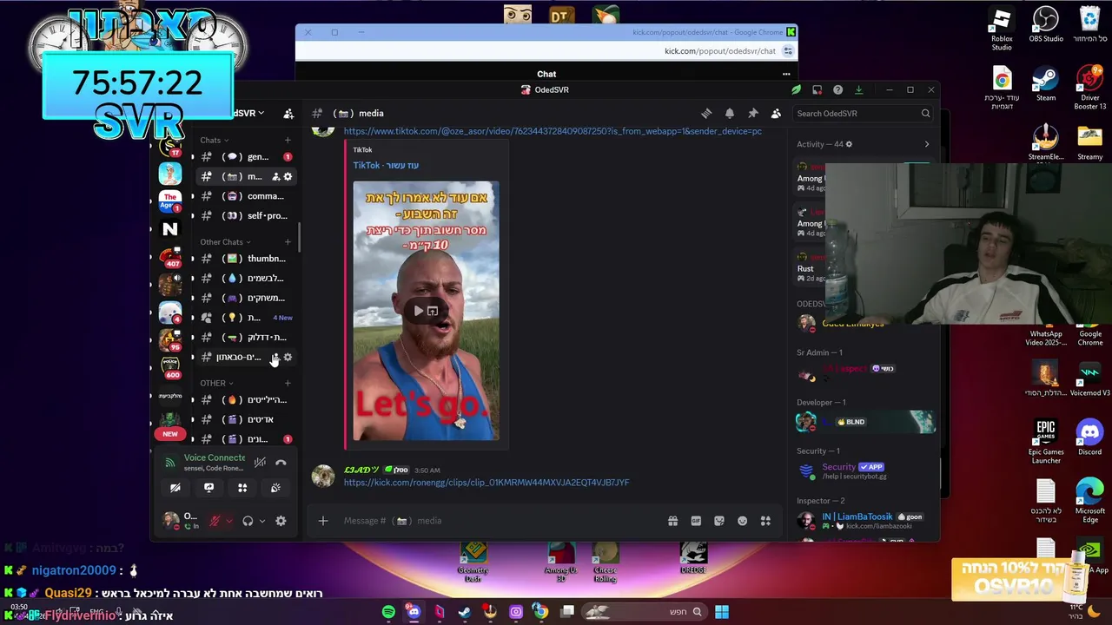Viewport: 1112px width, 625px height.
Task: Start an activity in voice panel
Action: pos(242,488)
